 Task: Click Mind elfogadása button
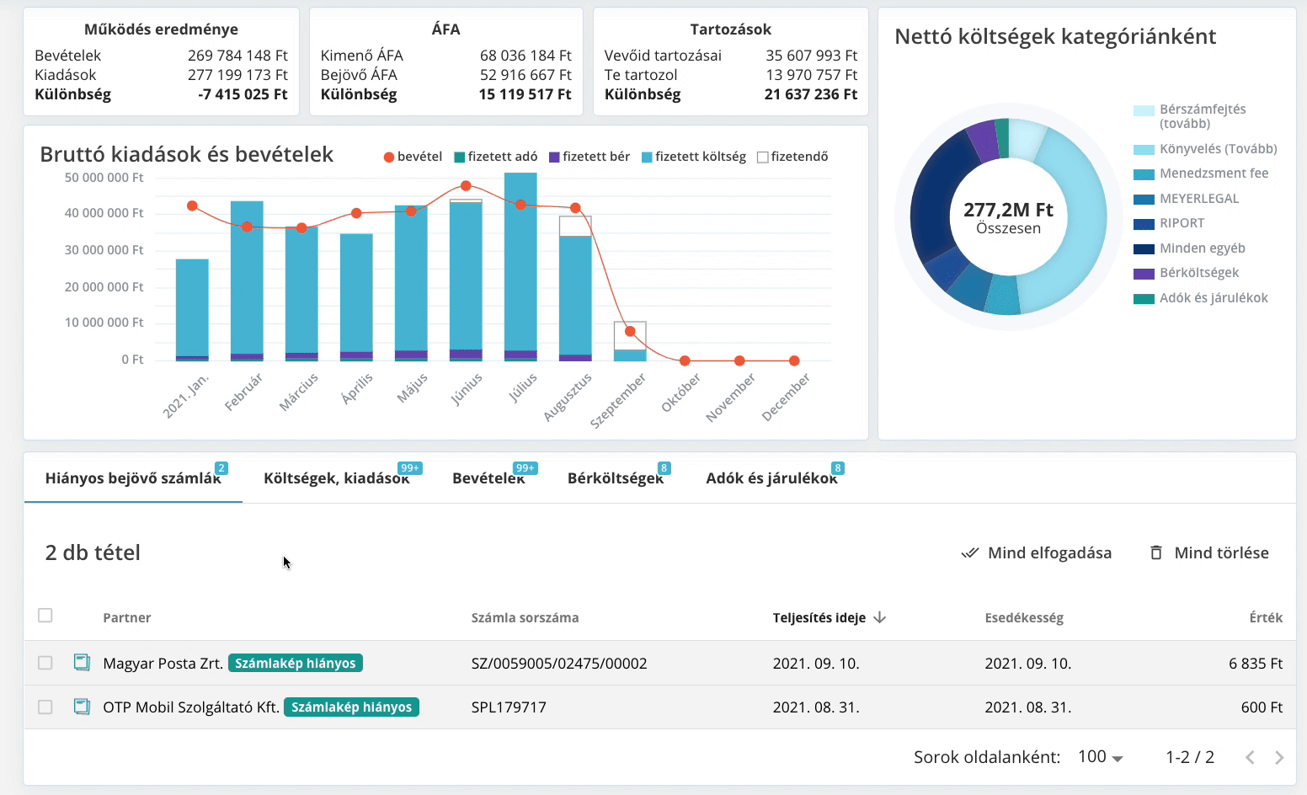1036,552
